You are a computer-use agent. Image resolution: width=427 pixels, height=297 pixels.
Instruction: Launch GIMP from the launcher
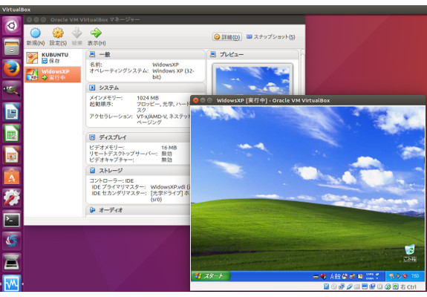12,90
